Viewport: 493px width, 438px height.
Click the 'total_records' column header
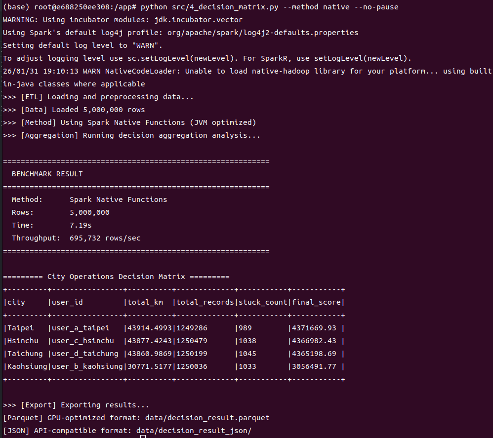coord(205,302)
